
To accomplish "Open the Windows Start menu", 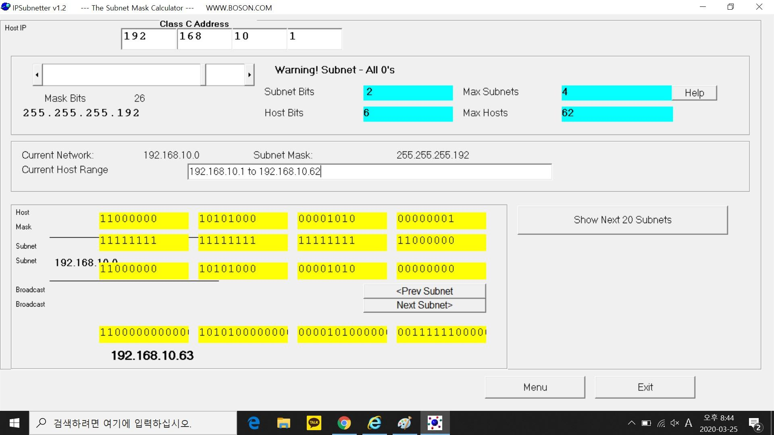I will (15, 423).
